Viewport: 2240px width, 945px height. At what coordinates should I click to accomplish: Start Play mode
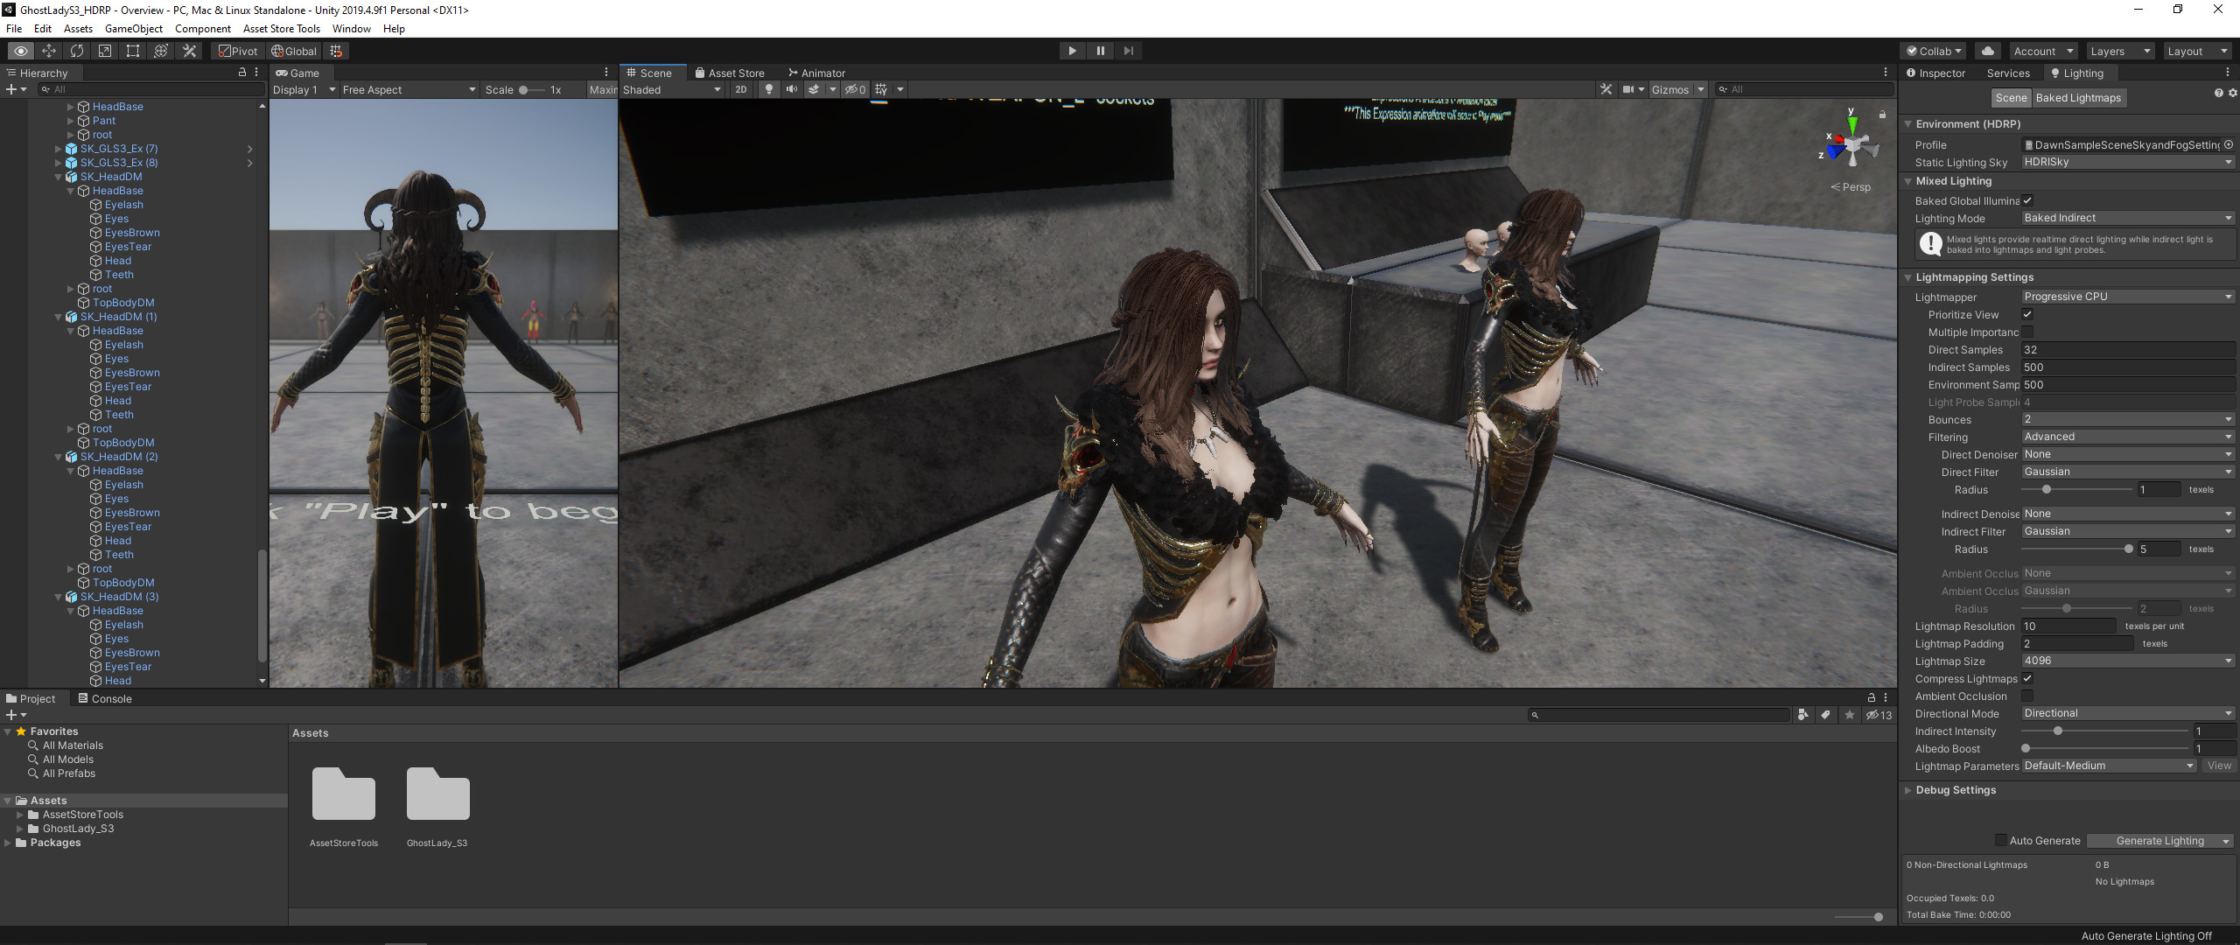click(1072, 51)
